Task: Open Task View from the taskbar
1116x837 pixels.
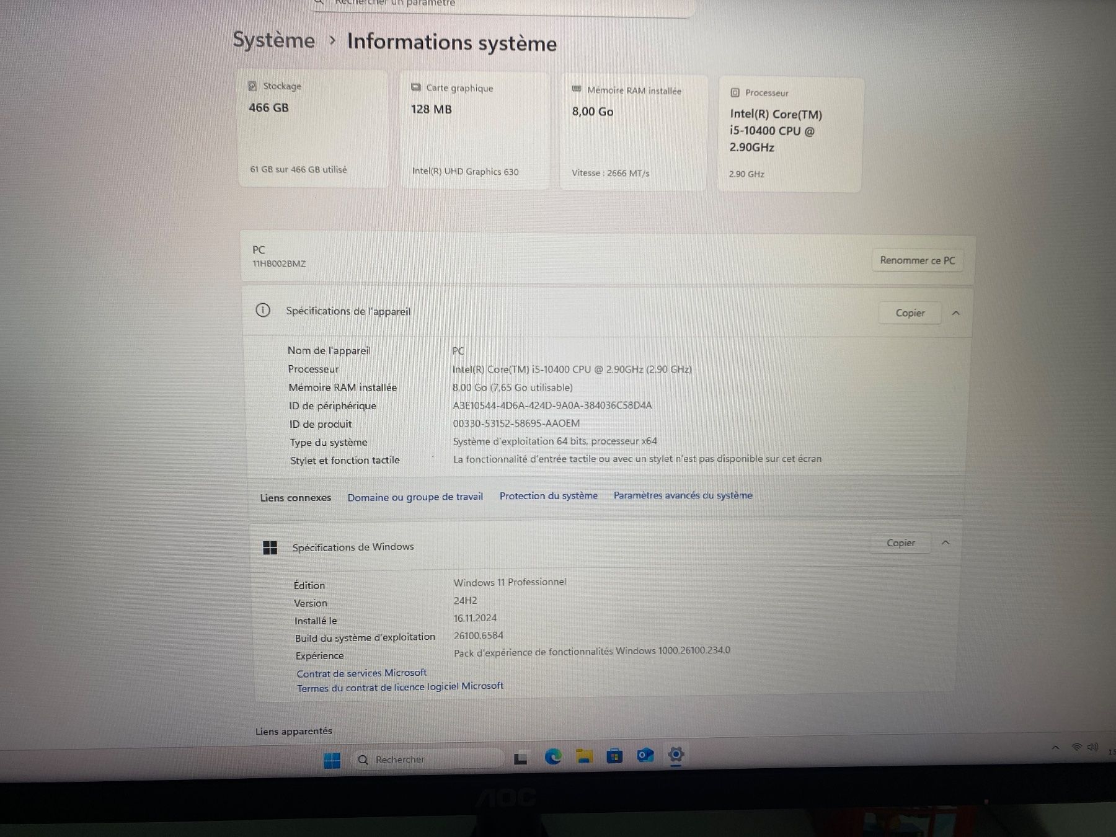Action: tap(521, 758)
